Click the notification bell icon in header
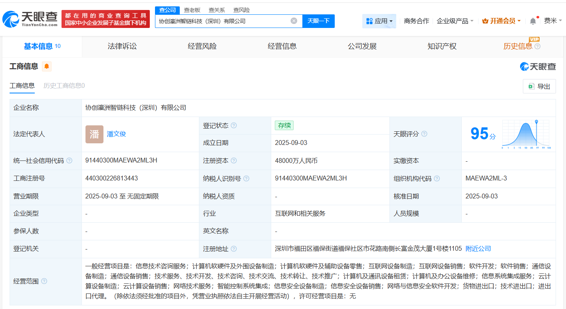 (533, 21)
